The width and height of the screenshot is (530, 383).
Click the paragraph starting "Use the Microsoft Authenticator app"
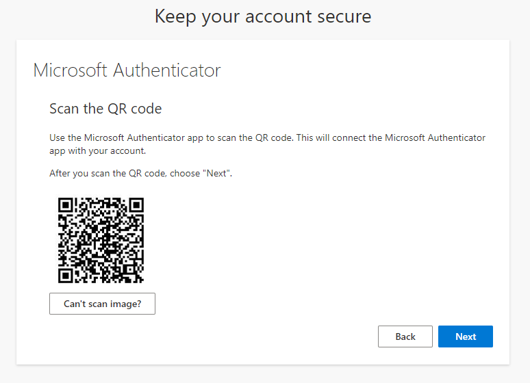click(x=267, y=144)
